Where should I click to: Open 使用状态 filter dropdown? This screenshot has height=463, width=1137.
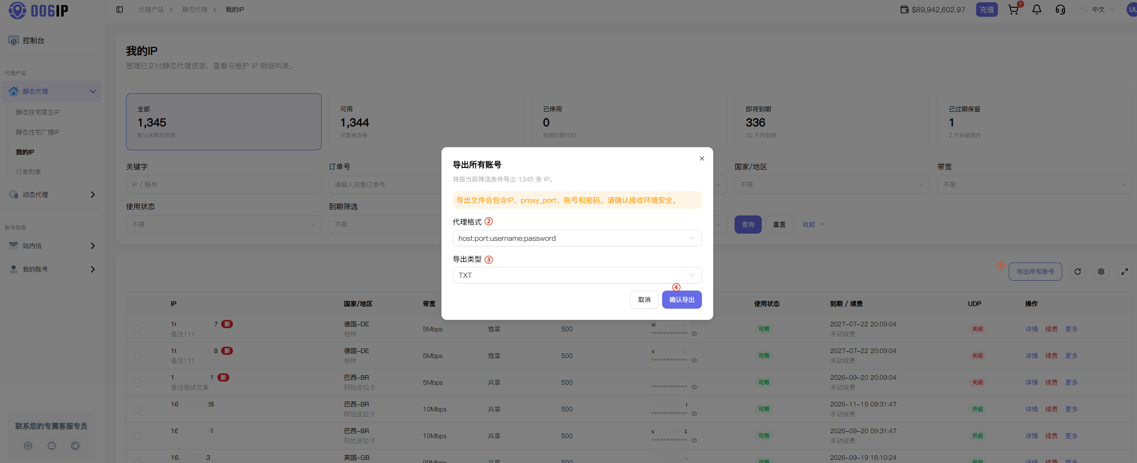pyautogui.click(x=223, y=224)
